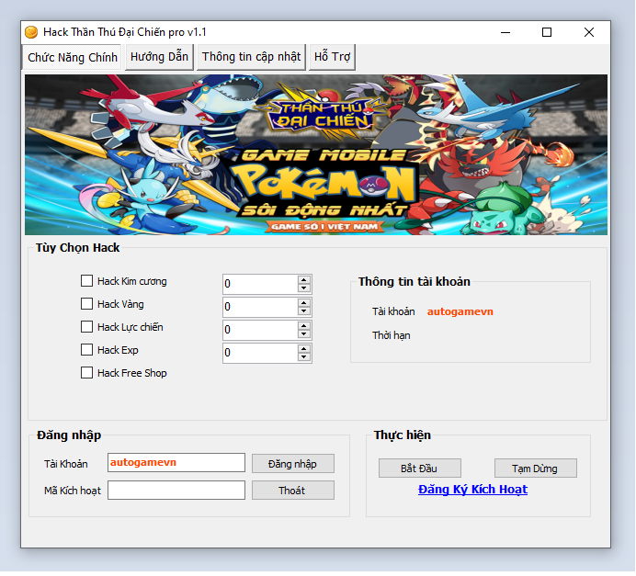Decrease Lực chiến value with down arrow
Image resolution: width=636 pixels, height=576 pixels.
303,334
